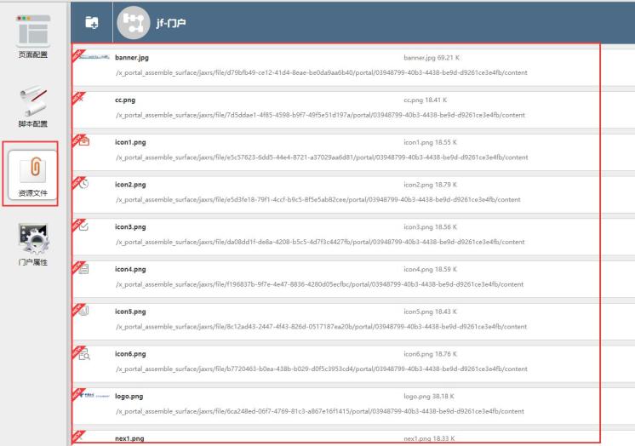The height and width of the screenshot is (446, 635).
Task: Select the icon1.png file name
Action: coord(130,142)
